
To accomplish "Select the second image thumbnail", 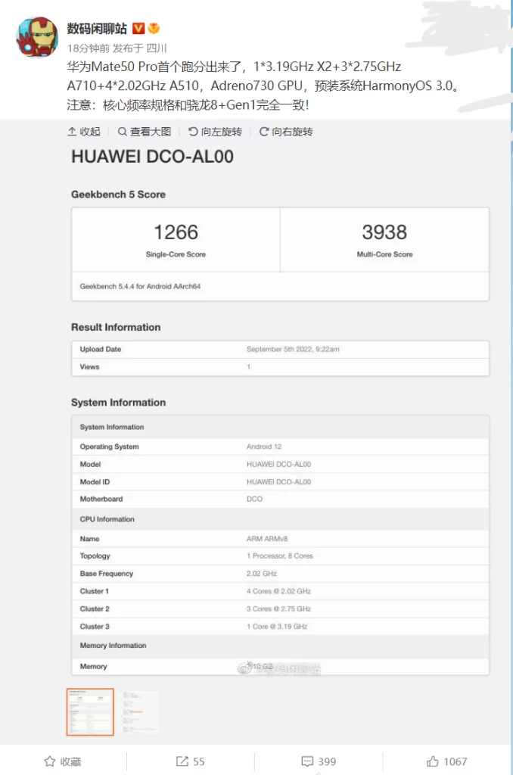I will pyautogui.click(x=140, y=711).
